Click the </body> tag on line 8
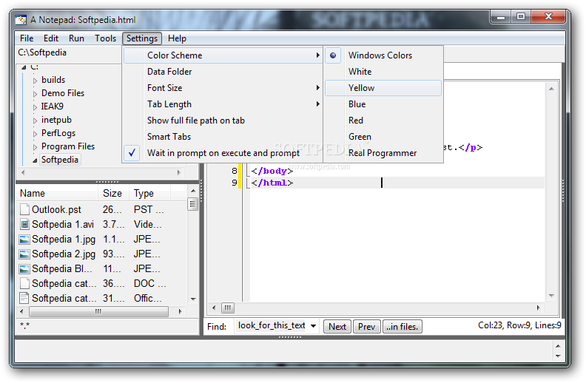 (x=272, y=171)
